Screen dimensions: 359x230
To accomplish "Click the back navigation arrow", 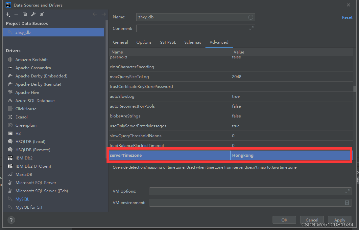I will 95,14.
